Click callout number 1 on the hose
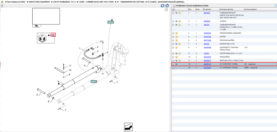This screenshot has height=132, width=277. coord(80,48)
